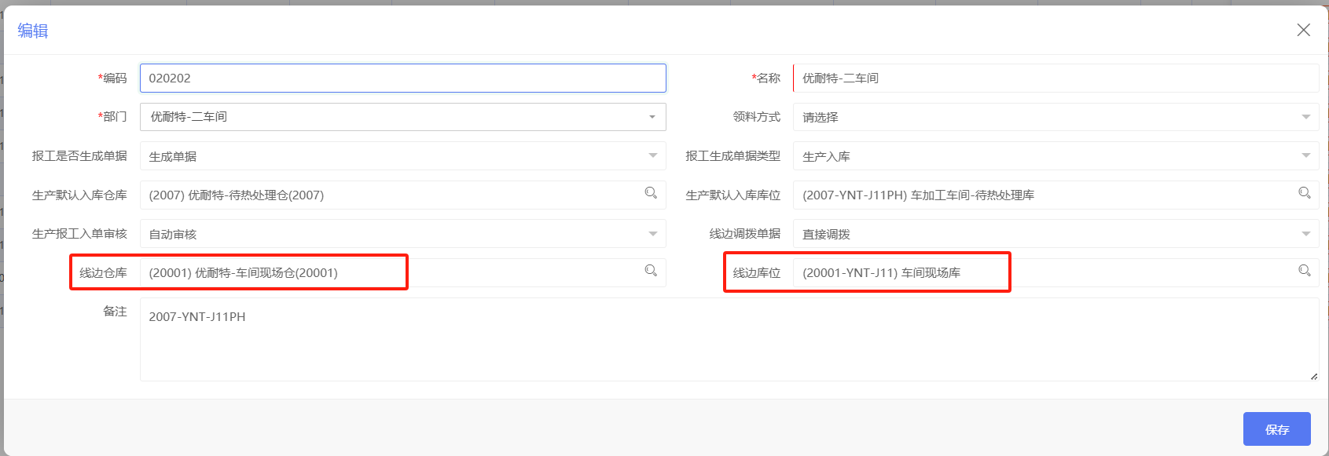Click the 生产默认入库库位 value field
The height and width of the screenshot is (456, 1329).
pos(1055,195)
